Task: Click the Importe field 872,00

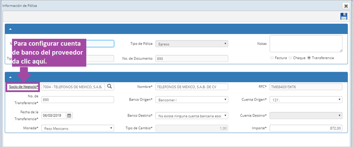Action: [306, 128]
